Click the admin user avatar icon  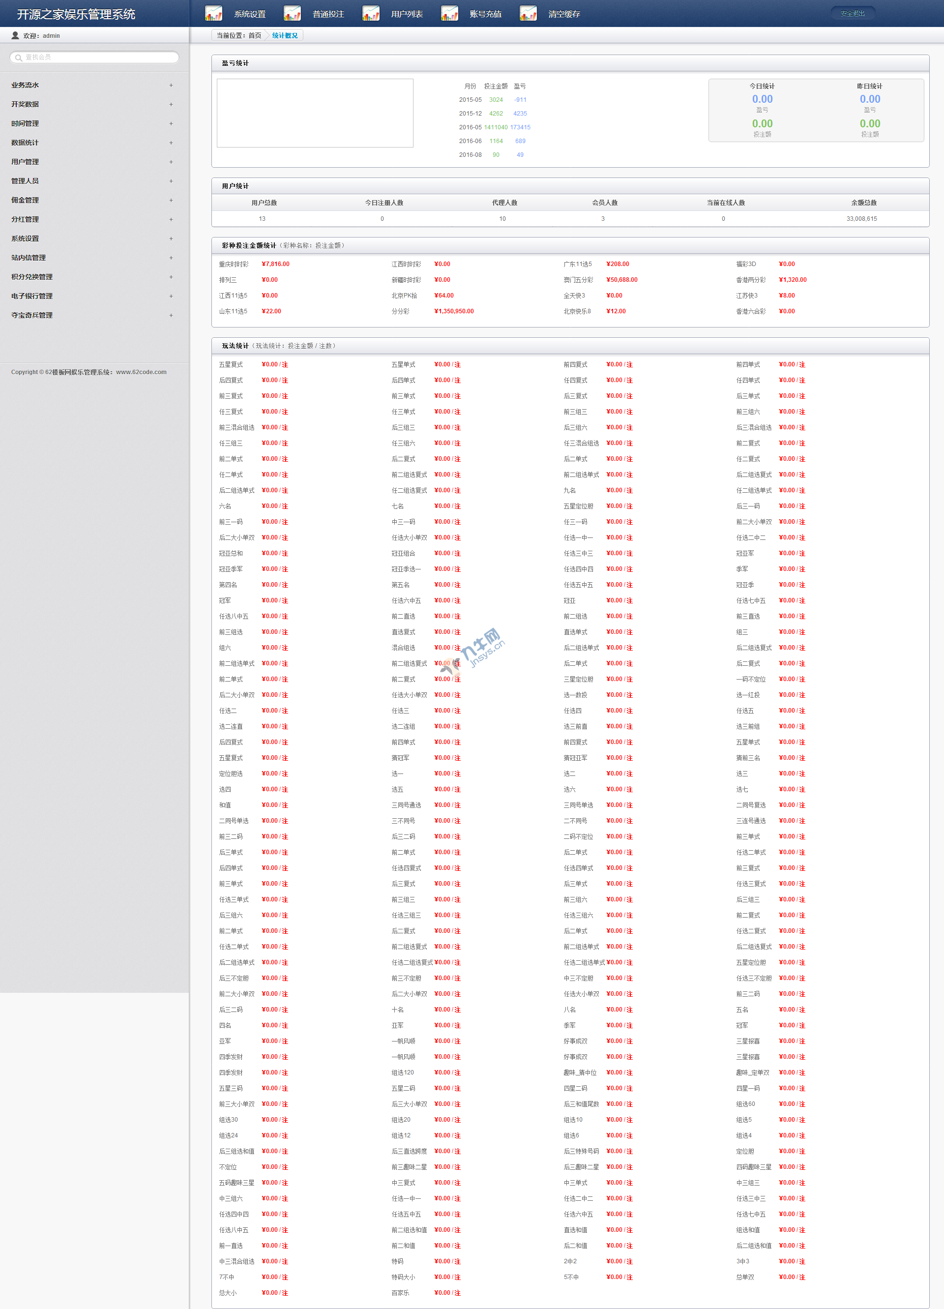point(15,35)
